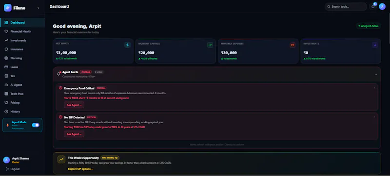Click the 'Starting ₹10K/mo SIP' warning text
Viewport: 390px width, 176px height.
[104, 127]
